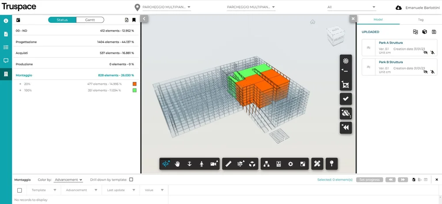Open Template column filter
Viewport: 442px width, 204px height.
[x=55, y=190]
